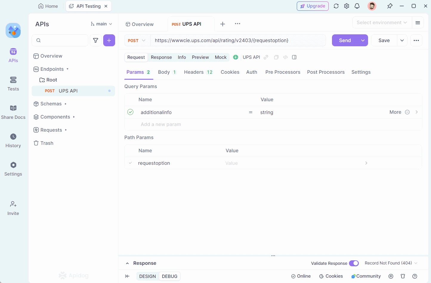Open the Tests sidebar section
The height and width of the screenshot is (283, 431).
pos(13,84)
